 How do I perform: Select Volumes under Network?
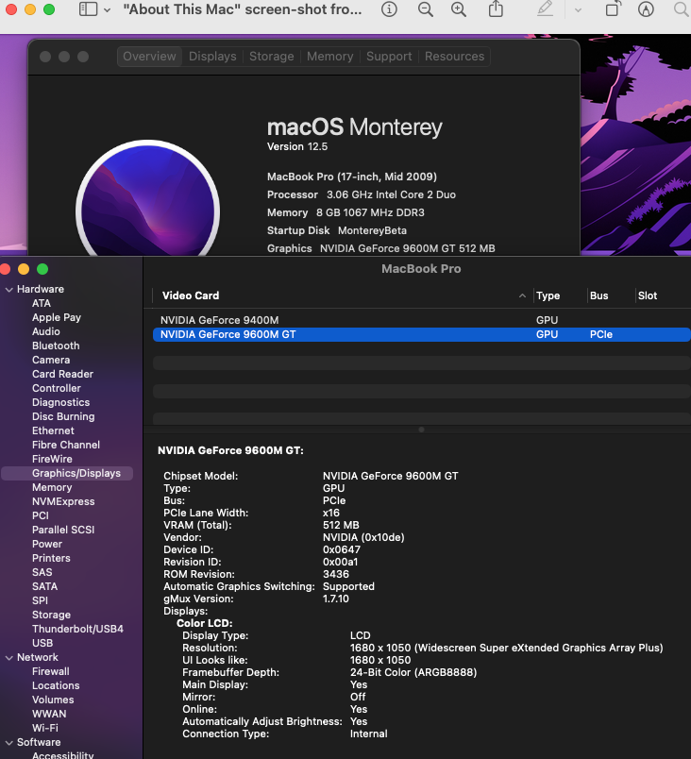53,700
